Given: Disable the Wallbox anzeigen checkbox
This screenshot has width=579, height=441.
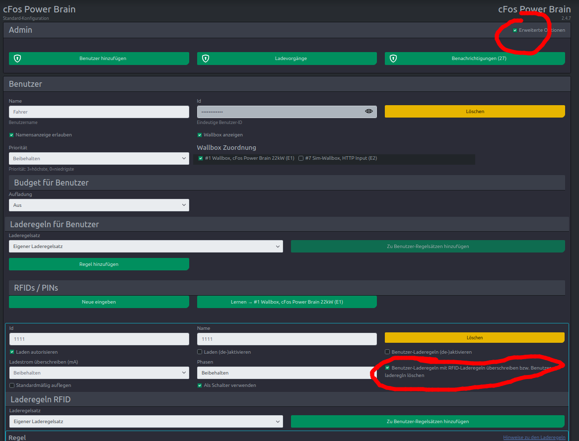Looking at the screenshot, I should pyautogui.click(x=200, y=135).
